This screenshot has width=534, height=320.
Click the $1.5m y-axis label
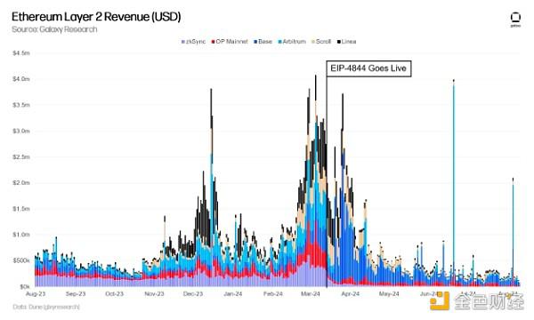click(21, 209)
